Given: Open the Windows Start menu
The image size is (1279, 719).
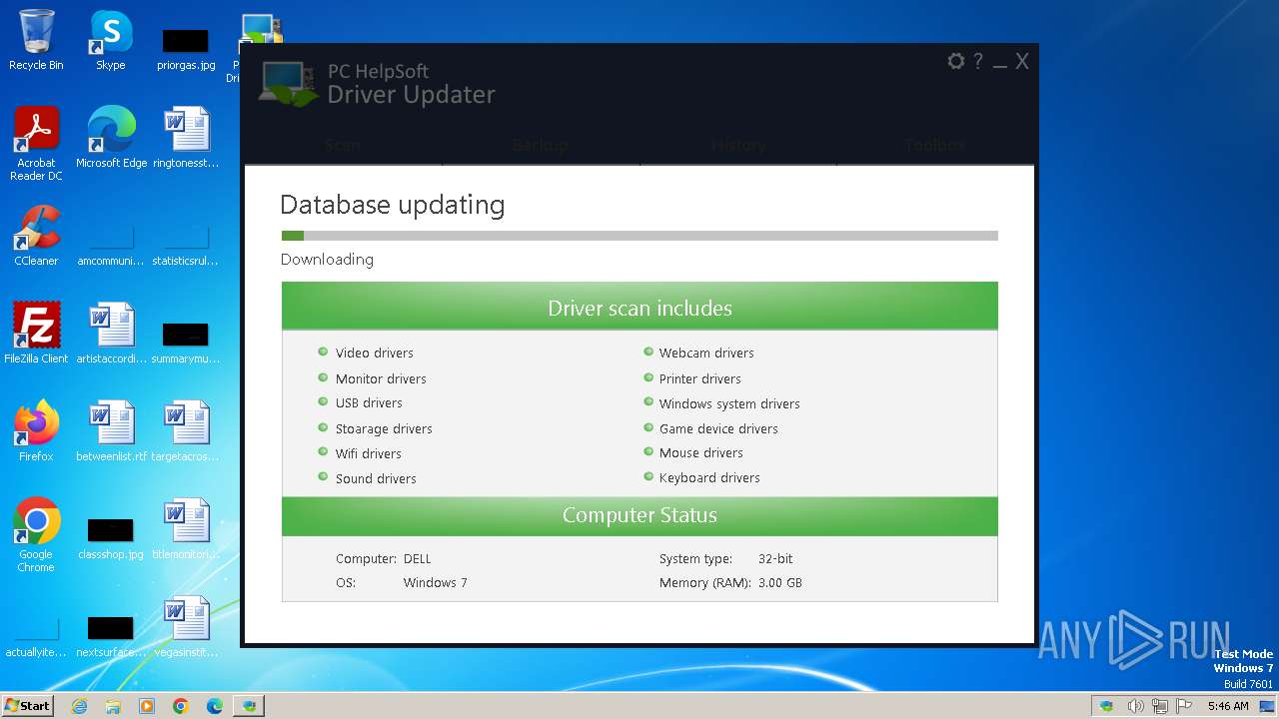Looking at the screenshot, I should click(x=27, y=705).
